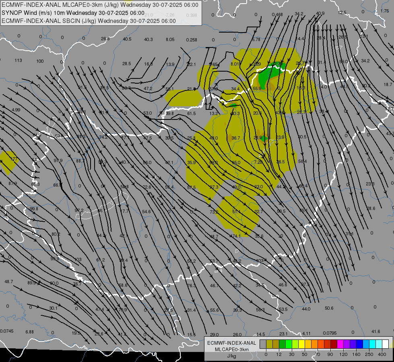Click the map value 41.6

click(375, 331)
